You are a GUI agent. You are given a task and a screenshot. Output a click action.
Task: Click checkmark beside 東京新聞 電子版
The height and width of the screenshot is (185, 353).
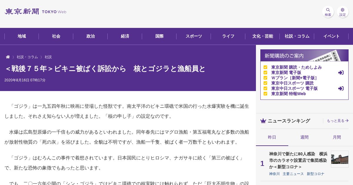[x=265, y=73]
